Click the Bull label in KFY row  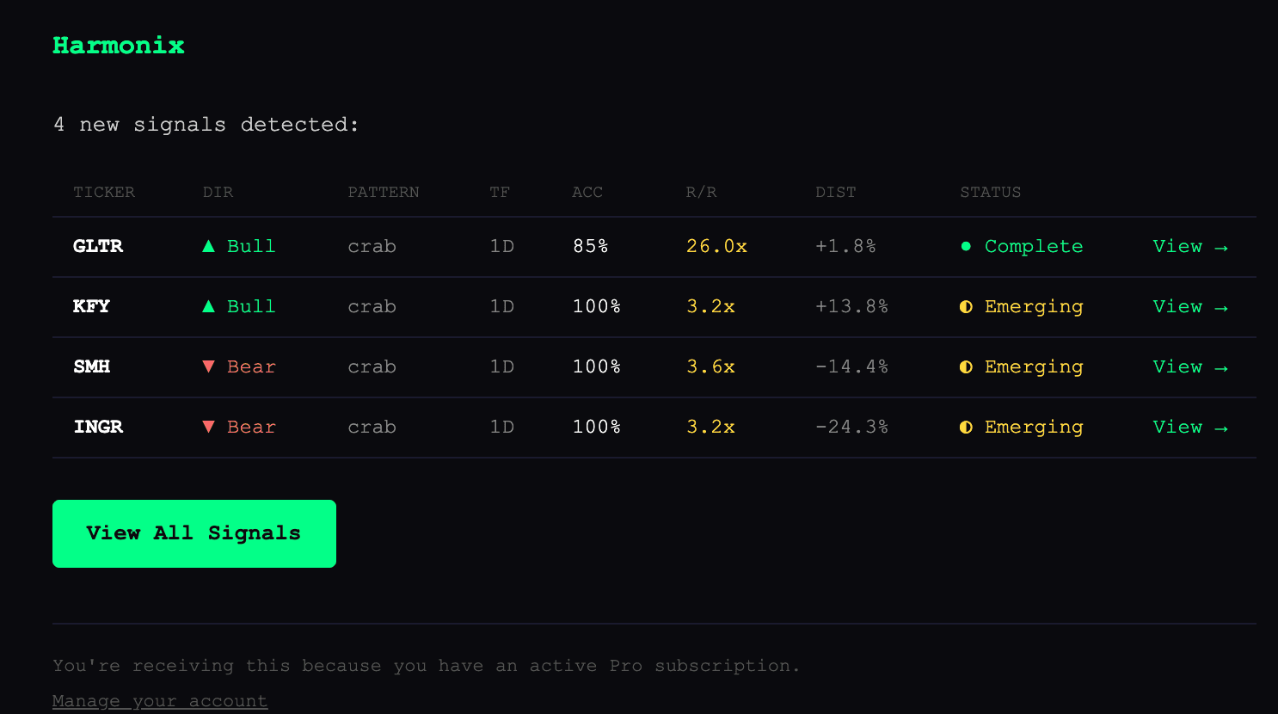(x=251, y=306)
